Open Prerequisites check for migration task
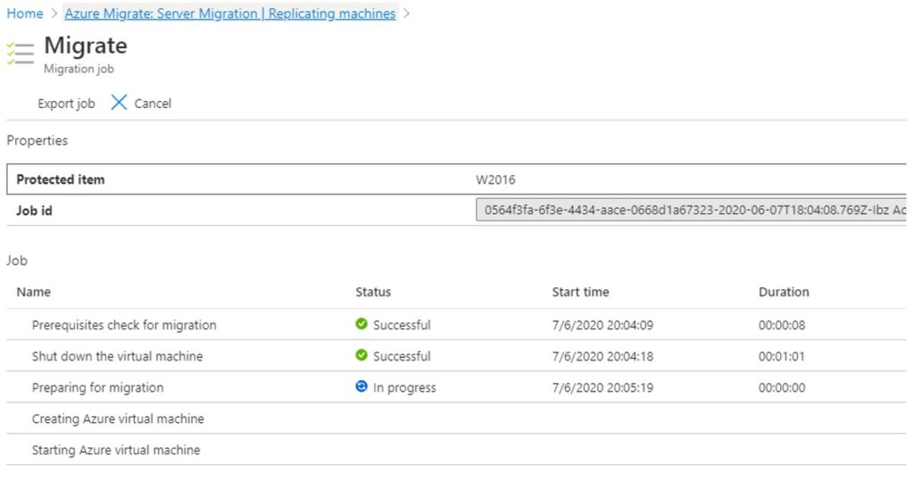 coord(124,325)
